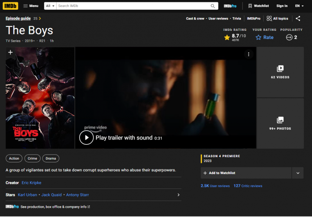Select the Crime genre chip
Viewport: 312px width, 217px height.
coord(32,158)
